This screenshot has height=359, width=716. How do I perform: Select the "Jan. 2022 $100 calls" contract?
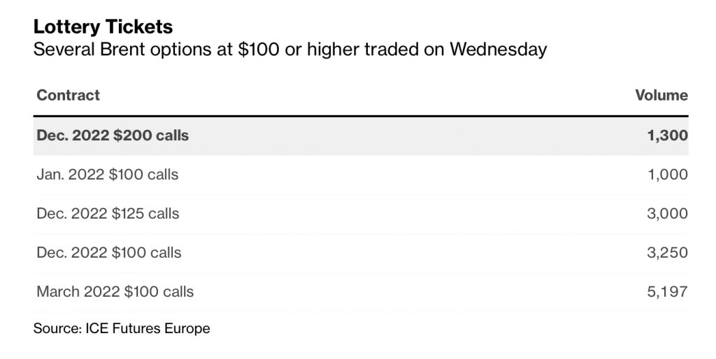(107, 175)
